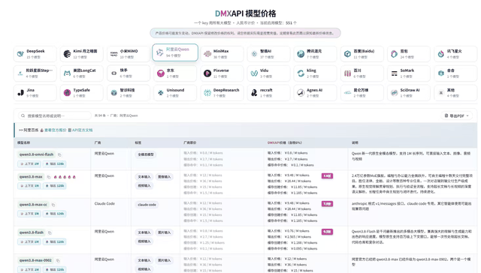Copy the qwen3.8-max-cc model name
This screenshot has height=273, width=481.
coord(53,205)
